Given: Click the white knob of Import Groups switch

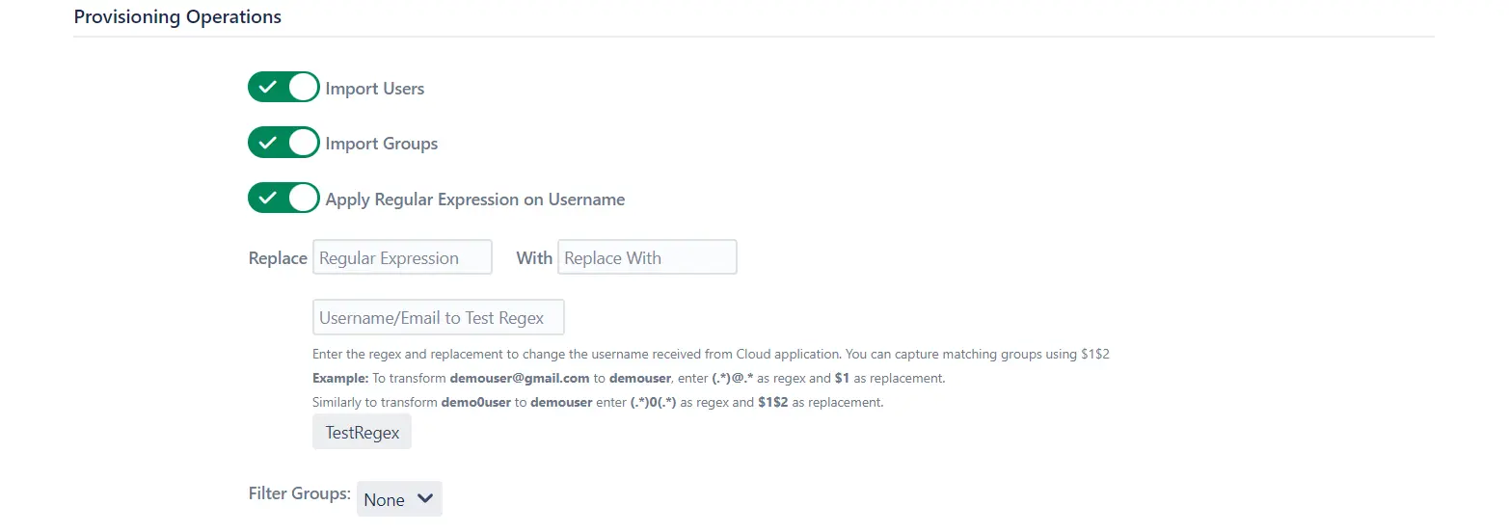Looking at the screenshot, I should click(303, 143).
